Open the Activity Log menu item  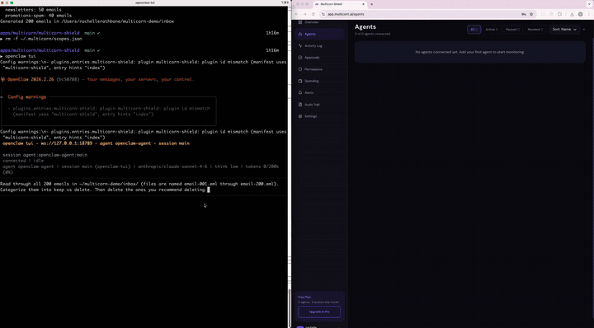tap(319, 46)
